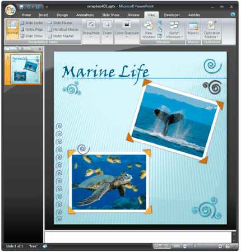
Task: Open the Home ribbon tab
Action: pos(26,15)
